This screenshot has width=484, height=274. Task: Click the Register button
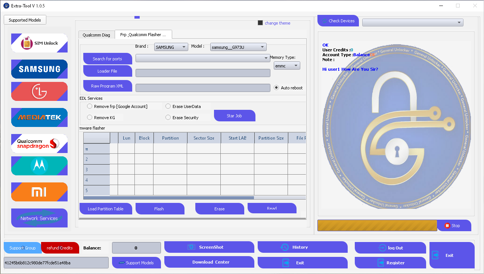(x=390, y=263)
